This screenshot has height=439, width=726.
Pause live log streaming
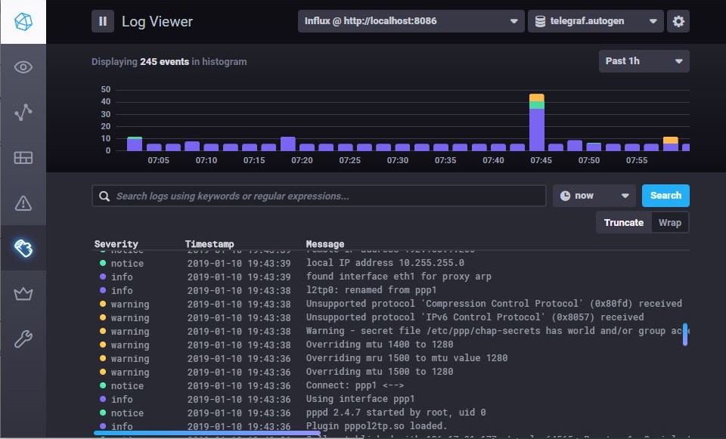(102, 21)
